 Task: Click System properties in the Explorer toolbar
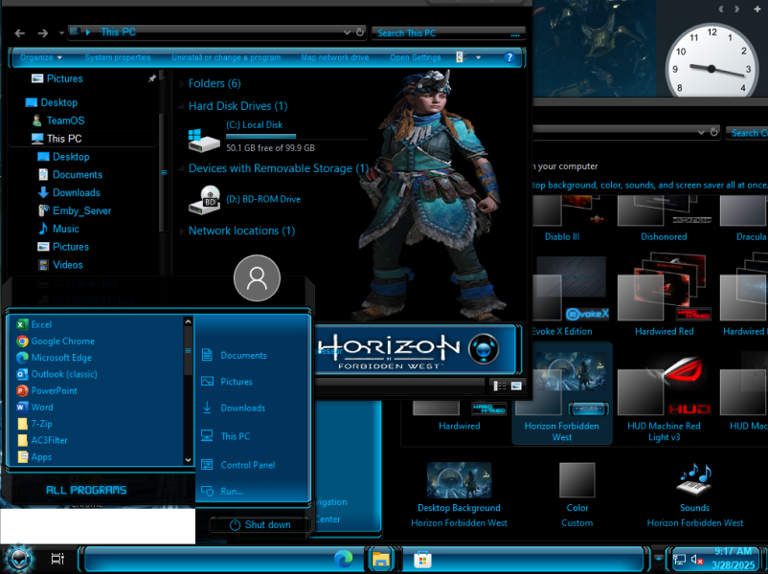point(118,57)
